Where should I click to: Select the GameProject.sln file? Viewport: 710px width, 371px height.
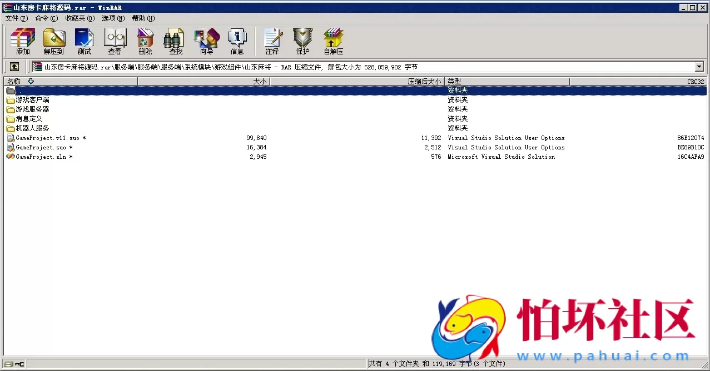(41, 157)
